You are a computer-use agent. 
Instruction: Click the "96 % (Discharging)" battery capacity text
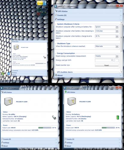[84, 116]
